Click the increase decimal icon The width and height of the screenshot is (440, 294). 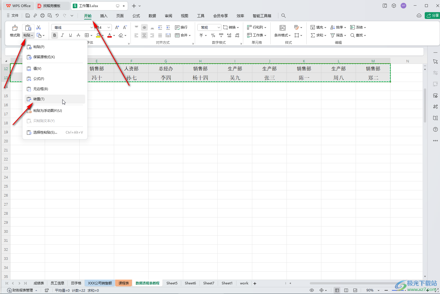tap(229, 35)
